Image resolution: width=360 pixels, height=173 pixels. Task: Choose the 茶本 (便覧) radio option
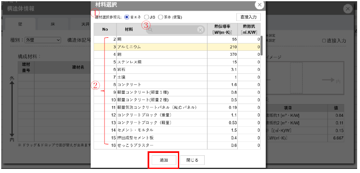point(160,17)
